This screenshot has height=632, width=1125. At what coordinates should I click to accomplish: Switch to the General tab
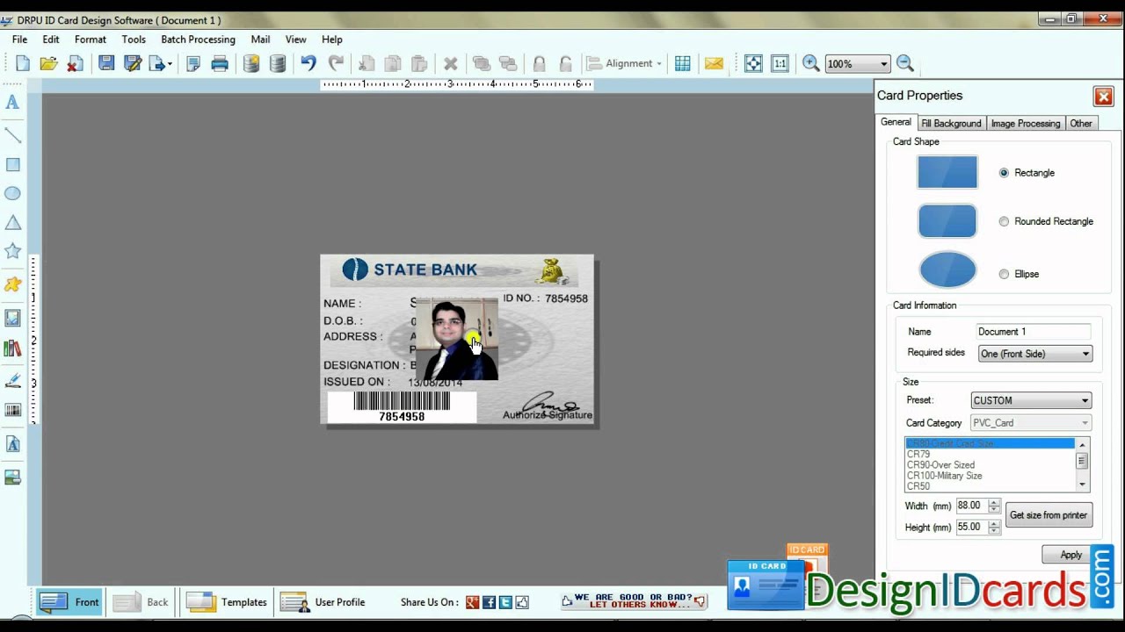[x=896, y=123]
